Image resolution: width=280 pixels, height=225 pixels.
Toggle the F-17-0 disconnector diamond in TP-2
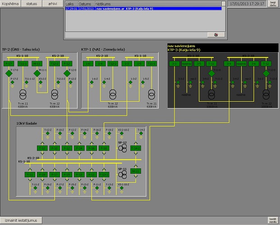pos(8,72)
